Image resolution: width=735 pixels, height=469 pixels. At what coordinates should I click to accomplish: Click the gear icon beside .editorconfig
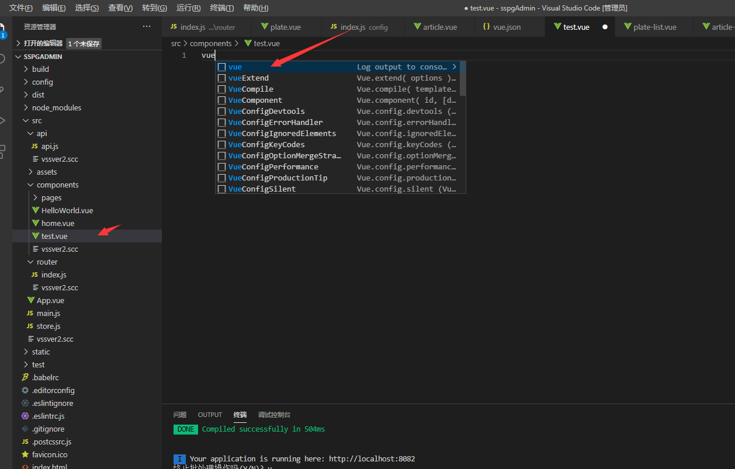point(25,390)
